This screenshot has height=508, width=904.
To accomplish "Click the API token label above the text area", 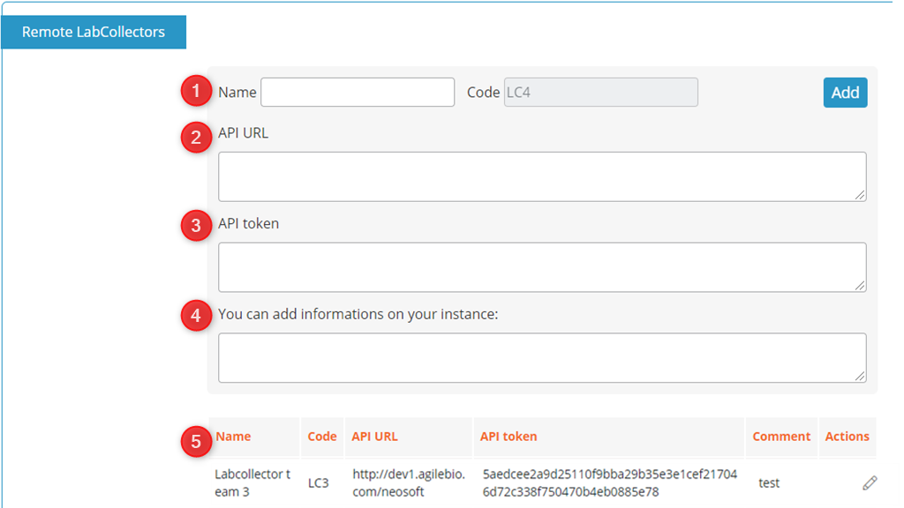I will click(248, 223).
